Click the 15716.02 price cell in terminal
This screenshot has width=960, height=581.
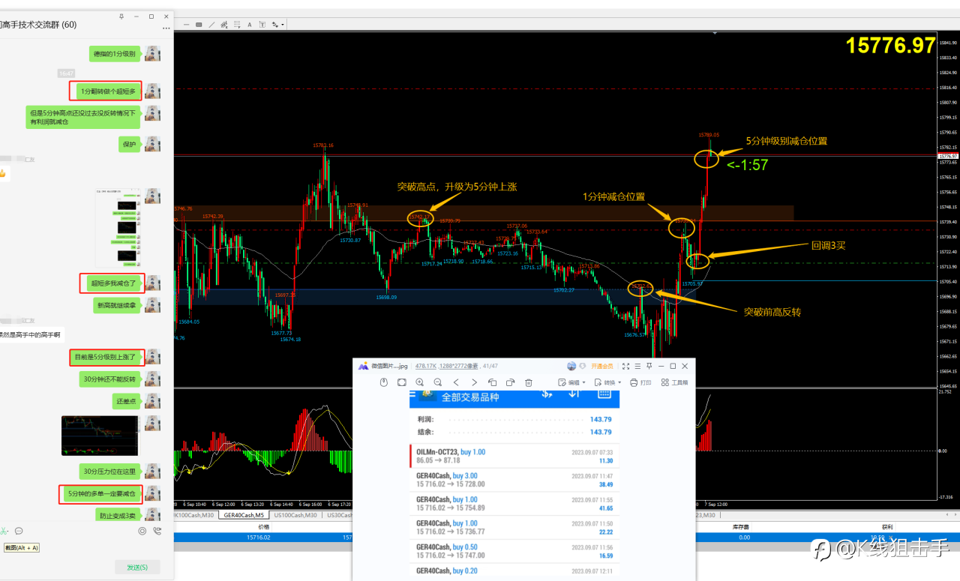tap(259, 537)
